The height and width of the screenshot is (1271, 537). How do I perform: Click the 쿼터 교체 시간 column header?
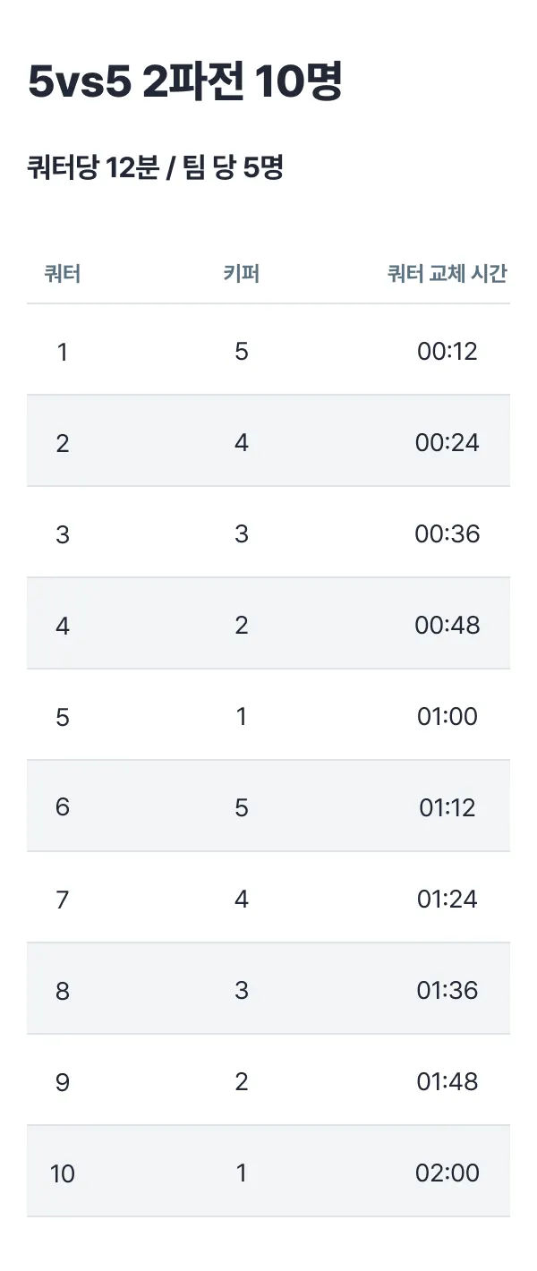tap(447, 274)
